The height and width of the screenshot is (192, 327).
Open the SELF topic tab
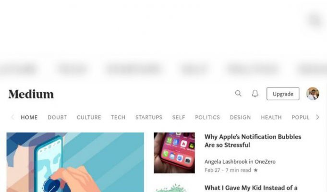click(179, 118)
